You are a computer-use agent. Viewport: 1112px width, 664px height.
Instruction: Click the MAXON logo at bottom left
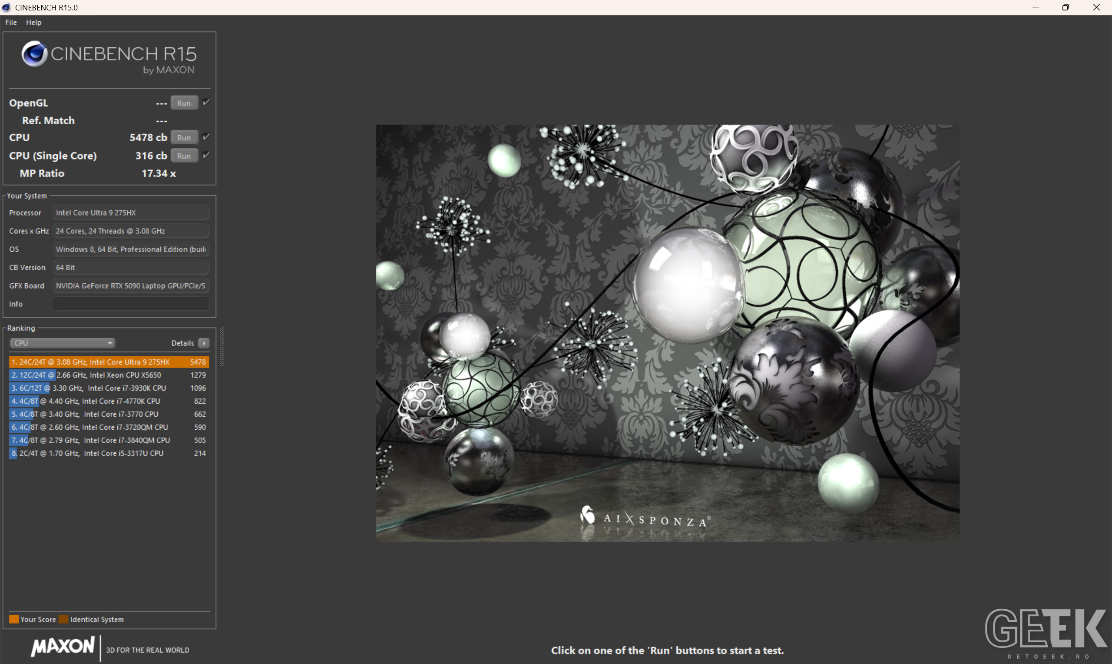63,646
